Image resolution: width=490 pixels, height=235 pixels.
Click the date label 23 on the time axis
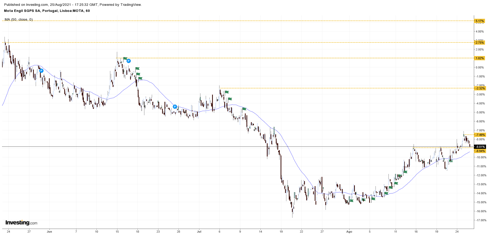tap(158, 232)
